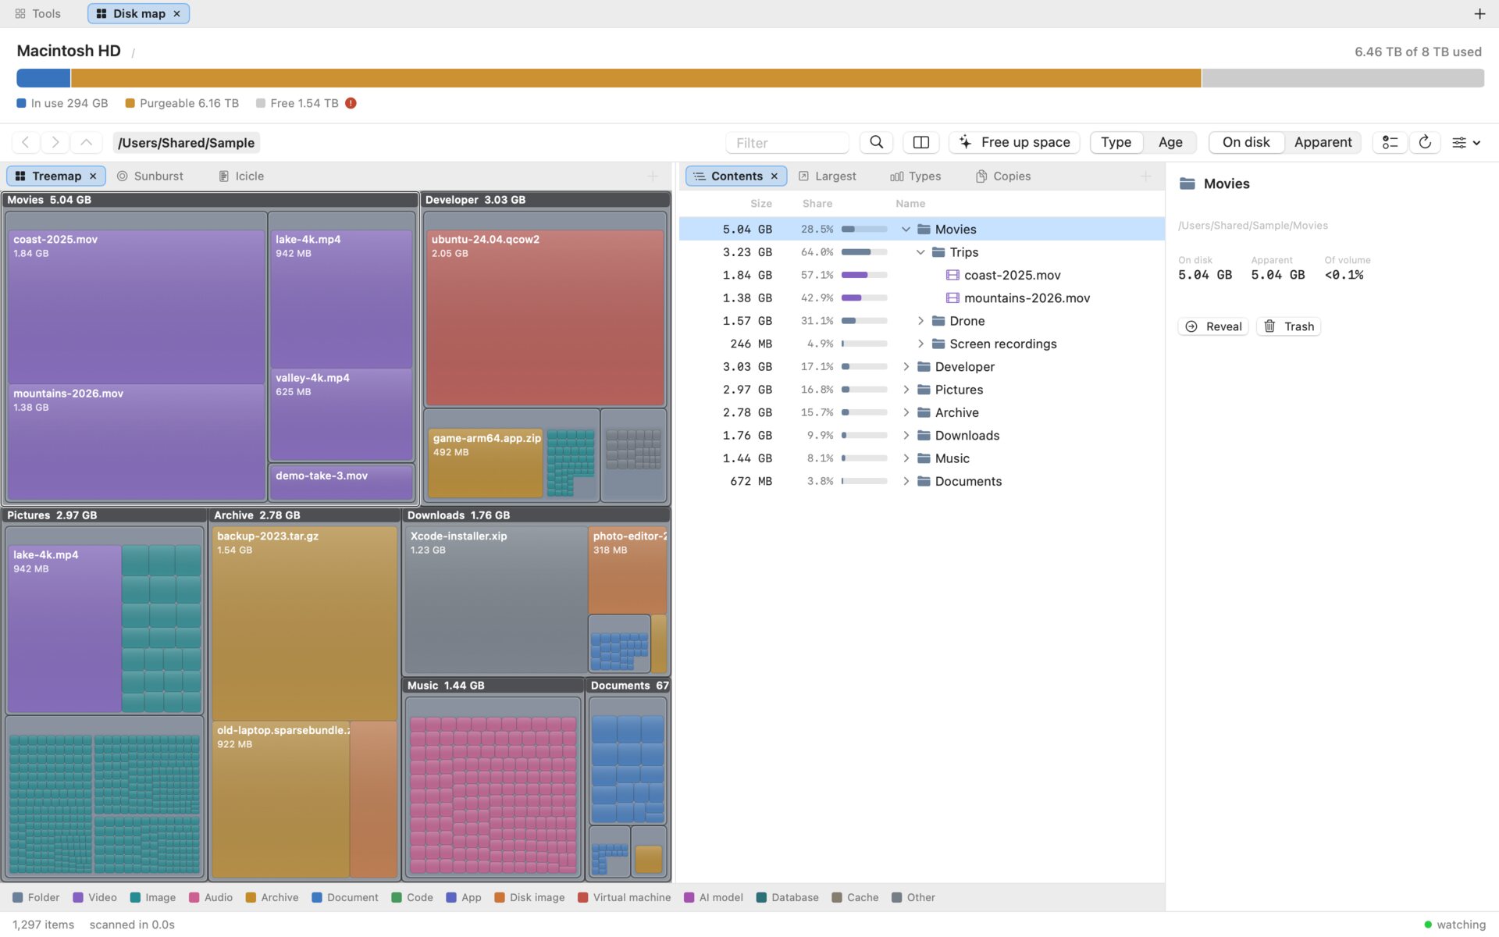Click the back navigation arrow
This screenshot has width=1499, height=937.
(25, 142)
